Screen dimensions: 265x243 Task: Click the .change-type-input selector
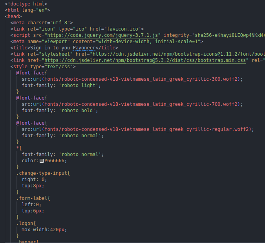click(x=43, y=173)
